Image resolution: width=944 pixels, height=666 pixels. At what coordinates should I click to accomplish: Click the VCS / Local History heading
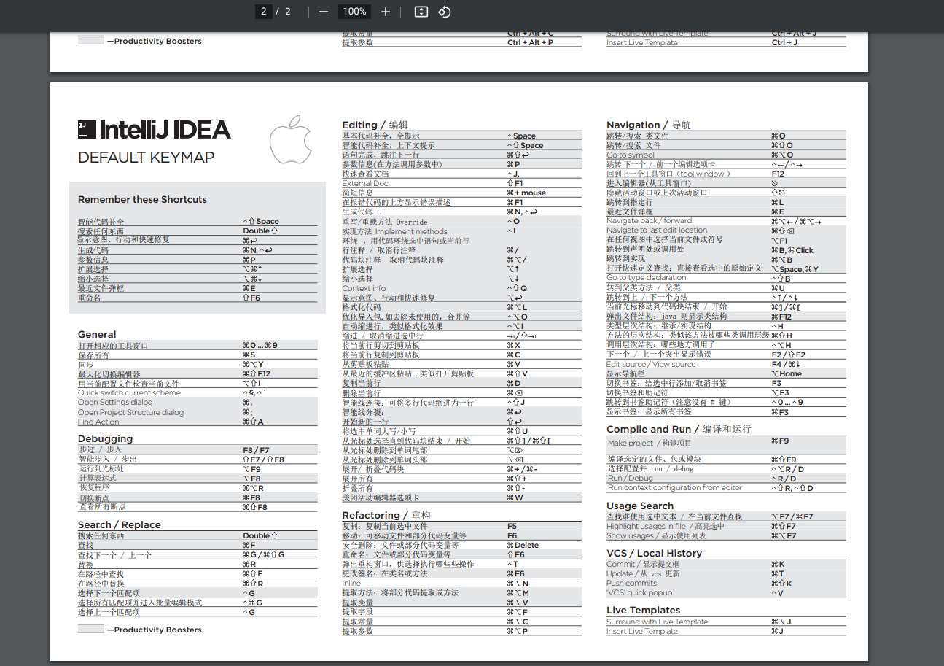654,553
